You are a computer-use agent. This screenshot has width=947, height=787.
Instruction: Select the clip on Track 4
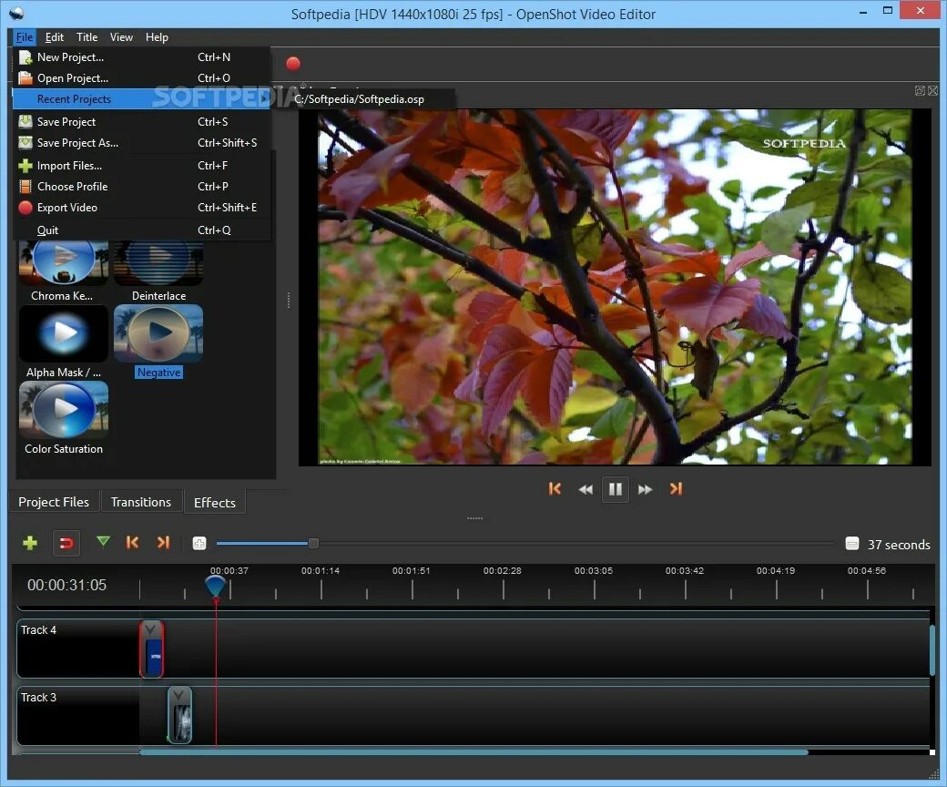click(151, 649)
